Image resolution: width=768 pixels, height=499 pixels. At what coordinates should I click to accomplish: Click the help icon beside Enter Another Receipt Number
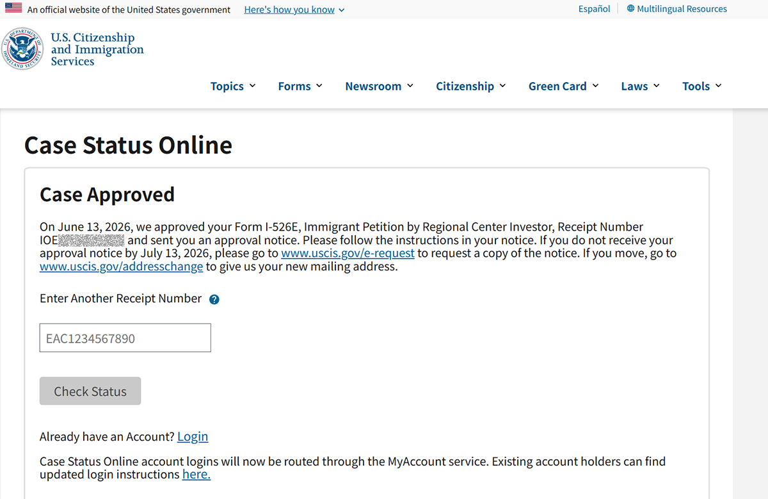pos(214,299)
